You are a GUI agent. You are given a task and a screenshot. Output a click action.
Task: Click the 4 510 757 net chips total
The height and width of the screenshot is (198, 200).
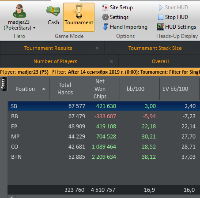[x=103, y=190]
